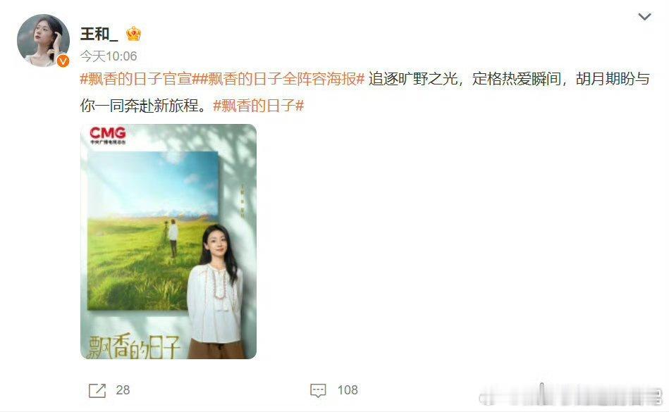Click the red CMG logo on poster
Screen dimensions: 669x412
[108, 135]
